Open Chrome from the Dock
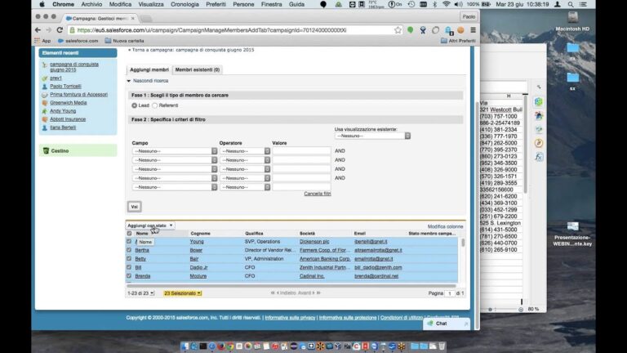Viewport: 627px width, 353px height. tap(230, 346)
